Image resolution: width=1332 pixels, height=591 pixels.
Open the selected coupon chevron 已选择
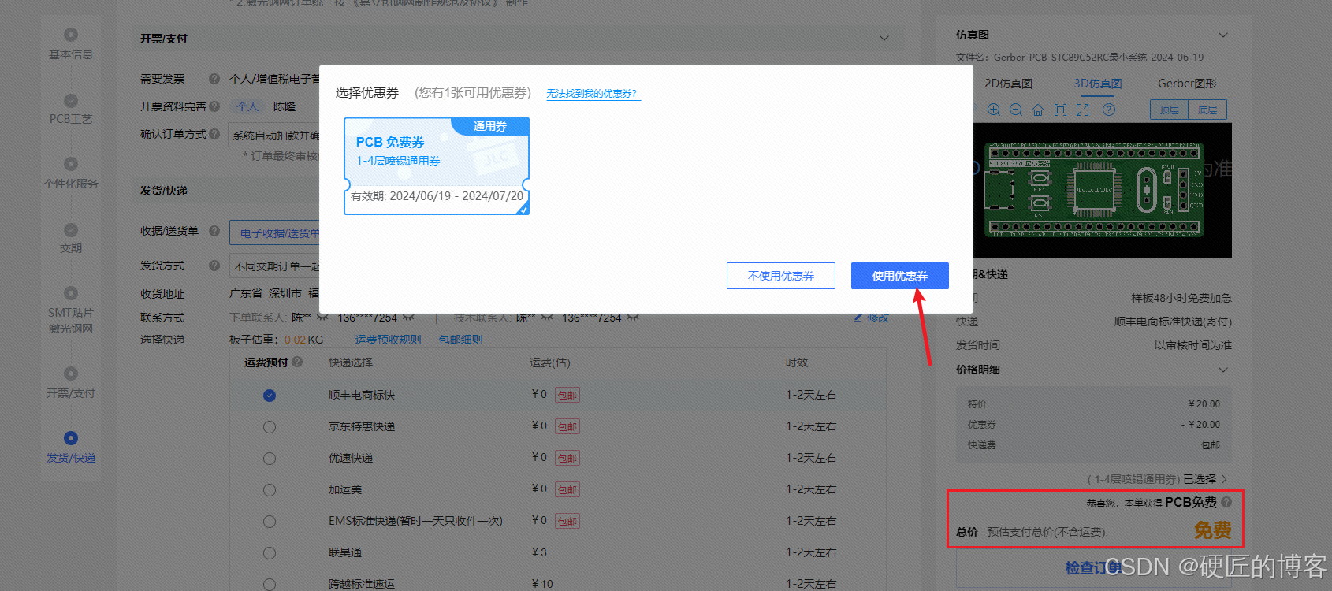[1225, 479]
